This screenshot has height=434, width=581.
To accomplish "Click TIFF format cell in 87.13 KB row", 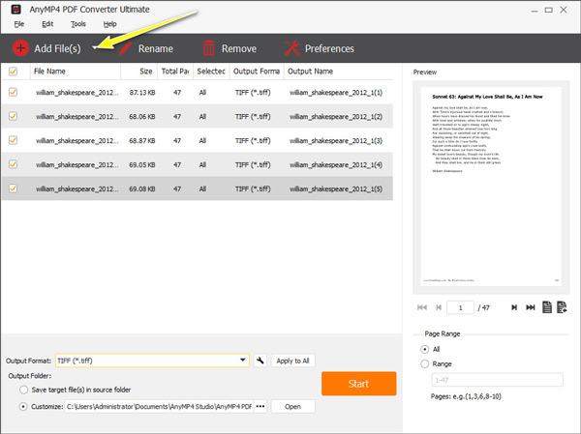I will point(253,93).
